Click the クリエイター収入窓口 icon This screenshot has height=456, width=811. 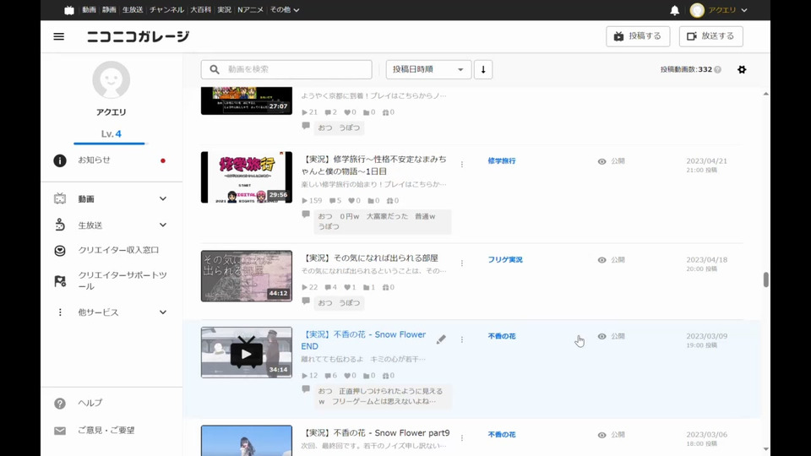pos(60,251)
